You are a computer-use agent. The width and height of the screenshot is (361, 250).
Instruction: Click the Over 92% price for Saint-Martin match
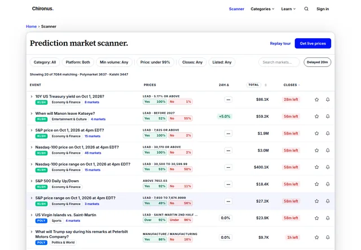click(x=155, y=220)
